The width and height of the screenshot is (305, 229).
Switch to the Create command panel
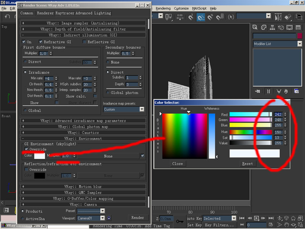point(255,27)
